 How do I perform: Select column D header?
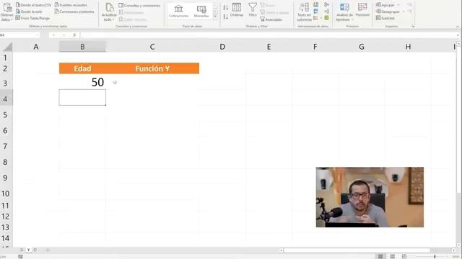pyautogui.click(x=222, y=47)
